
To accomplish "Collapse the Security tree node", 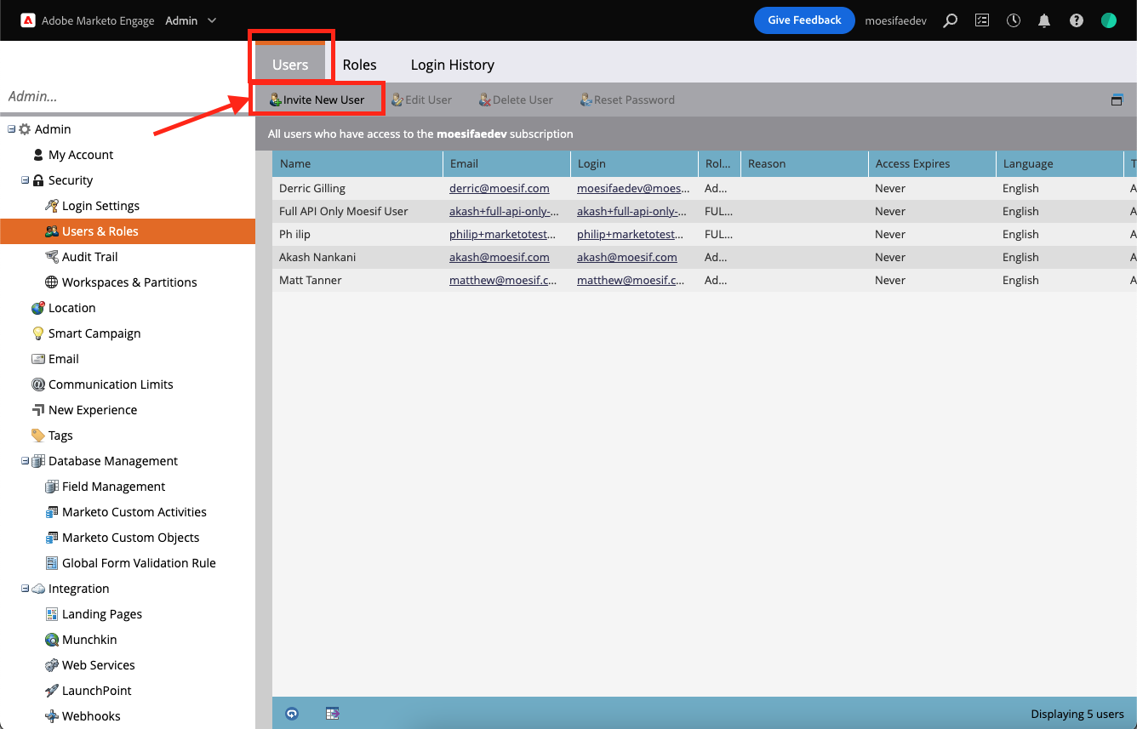I will pyautogui.click(x=26, y=180).
